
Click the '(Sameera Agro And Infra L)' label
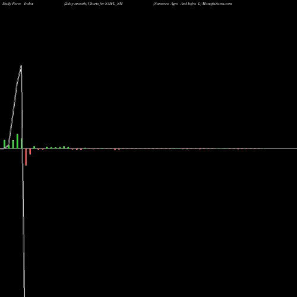[x=177, y=4]
